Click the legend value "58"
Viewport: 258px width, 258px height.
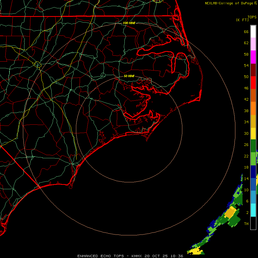pos(246,54)
